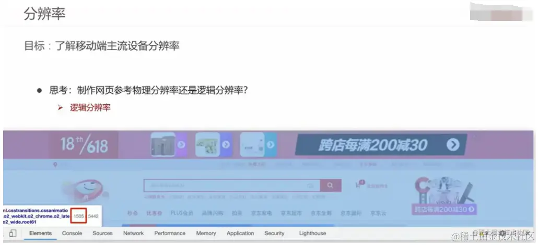This screenshot has width=538, height=245.
Task: Switch to the Console tab
Action: [72, 234]
